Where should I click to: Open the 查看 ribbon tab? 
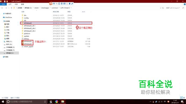[x=22, y=4]
